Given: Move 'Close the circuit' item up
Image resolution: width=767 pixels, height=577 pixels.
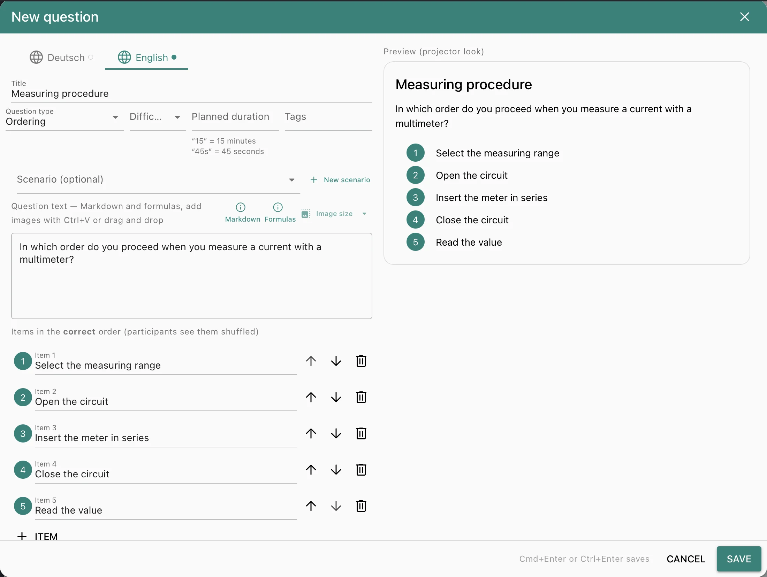Looking at the screenshot, I should point(311,470).
